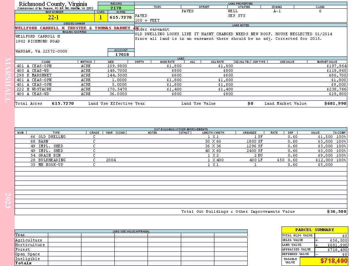This screenshot has height=266, width=349.
Task: Click land row 298 K MARSHWET
Action: click(x=181, y=75)
